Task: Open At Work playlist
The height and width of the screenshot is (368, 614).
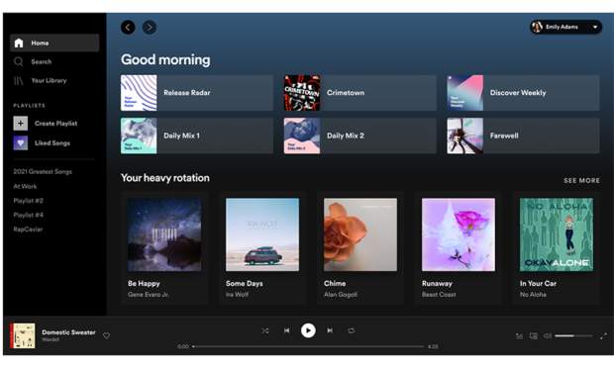Action: click(25, 187)
